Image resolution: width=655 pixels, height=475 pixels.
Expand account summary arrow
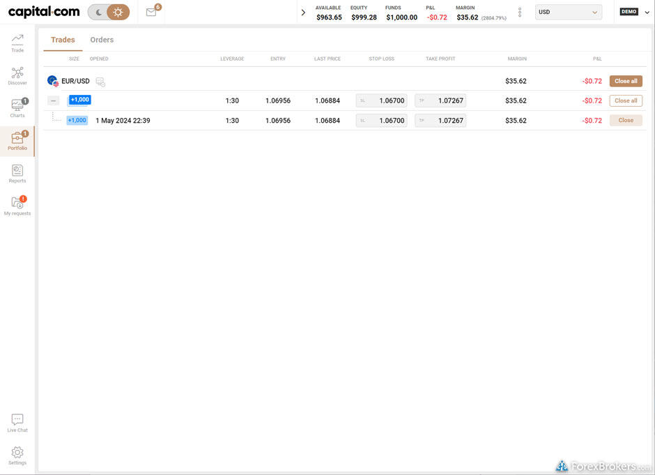pos(303,12)
